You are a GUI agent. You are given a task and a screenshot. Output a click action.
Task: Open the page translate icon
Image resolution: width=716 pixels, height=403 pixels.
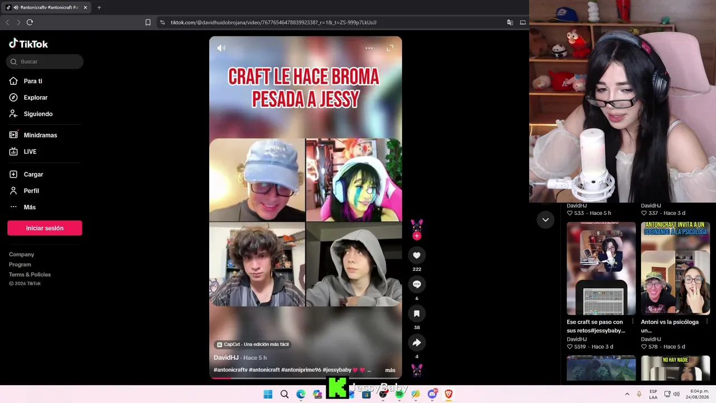tap(510, 22)
